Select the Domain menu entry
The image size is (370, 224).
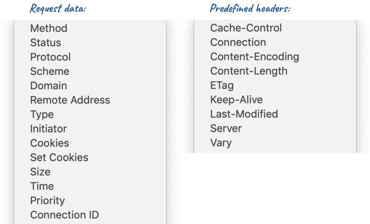[90, 86]
